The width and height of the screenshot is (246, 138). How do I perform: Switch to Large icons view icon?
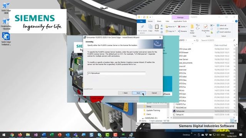coord(236,121)
